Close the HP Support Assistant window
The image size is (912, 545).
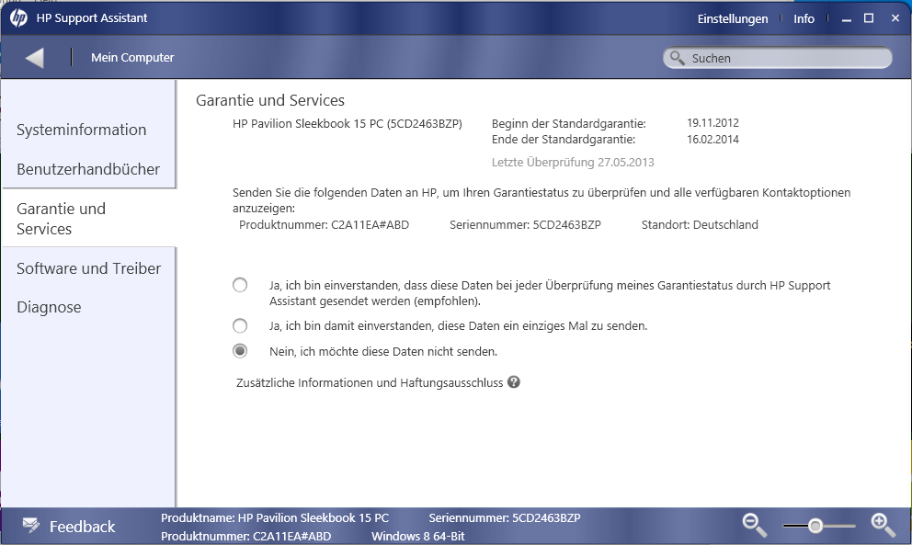coord(895,18)
